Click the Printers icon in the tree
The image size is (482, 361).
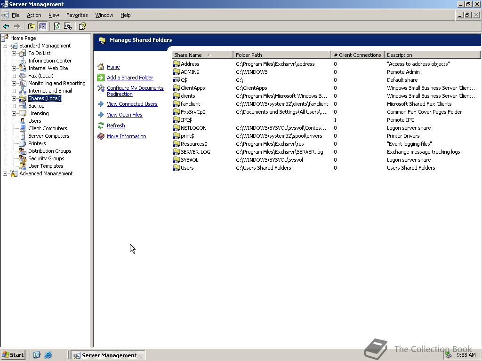(23, 143)
